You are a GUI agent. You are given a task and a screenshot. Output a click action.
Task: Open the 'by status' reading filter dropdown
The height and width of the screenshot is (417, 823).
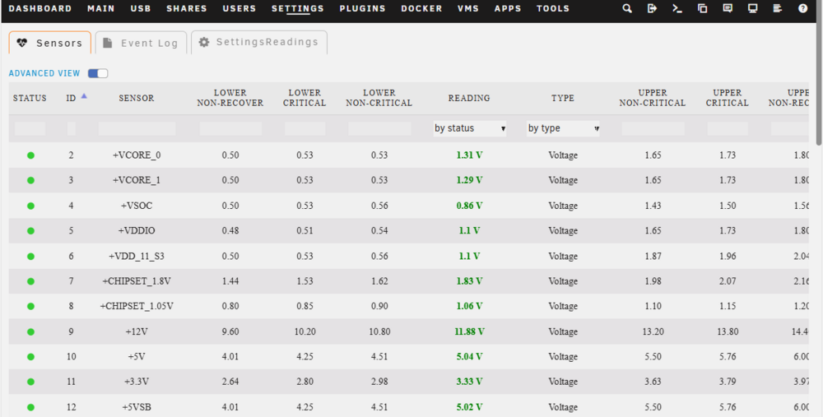(470, 128)
